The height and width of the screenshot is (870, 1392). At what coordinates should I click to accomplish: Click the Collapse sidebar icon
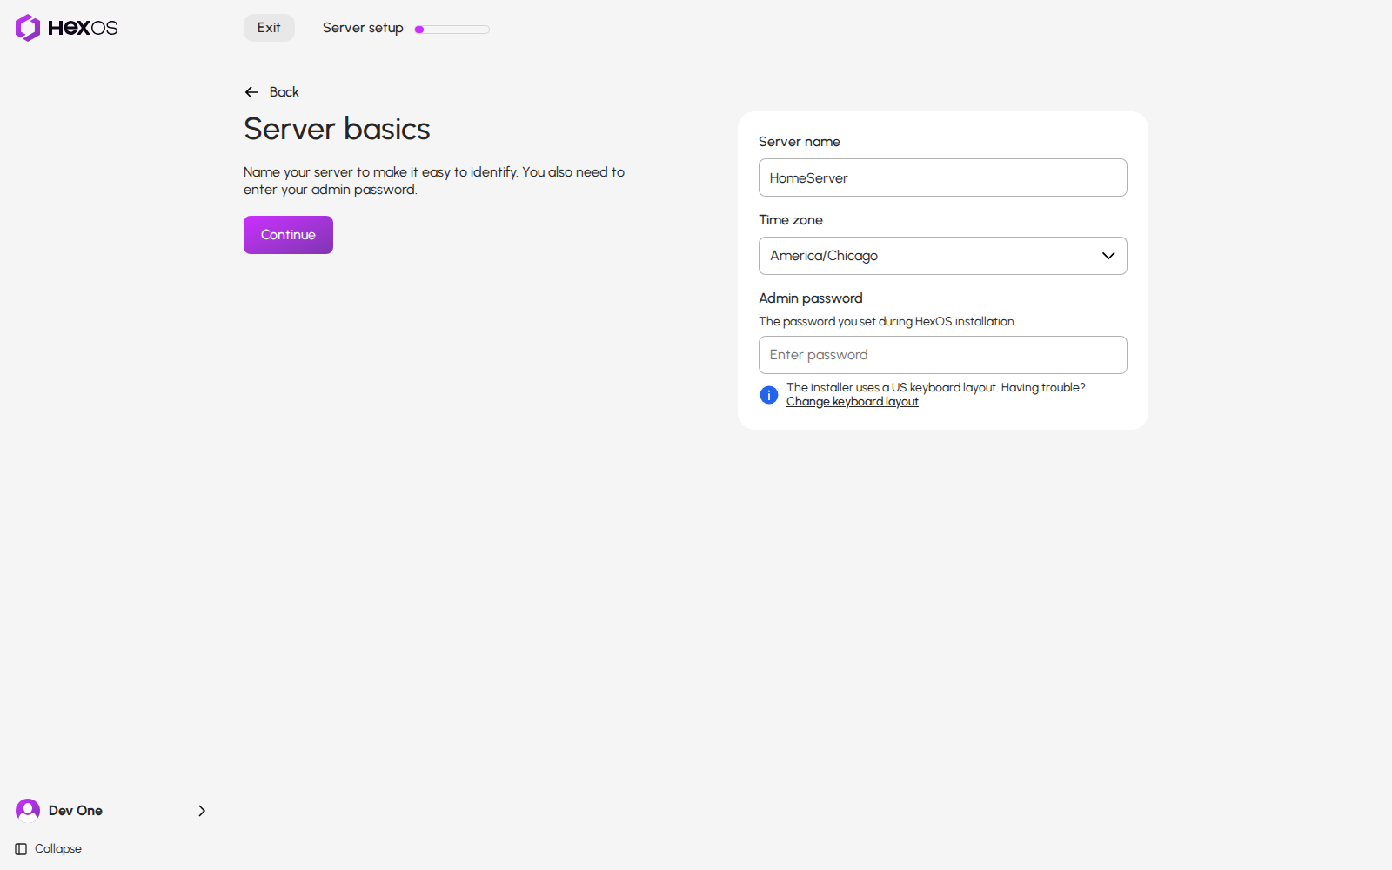click(x=21, y=849)
